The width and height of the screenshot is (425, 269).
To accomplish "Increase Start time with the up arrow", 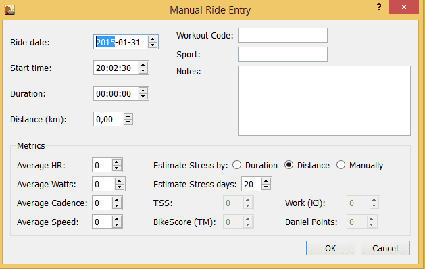I will click(143, 65).
